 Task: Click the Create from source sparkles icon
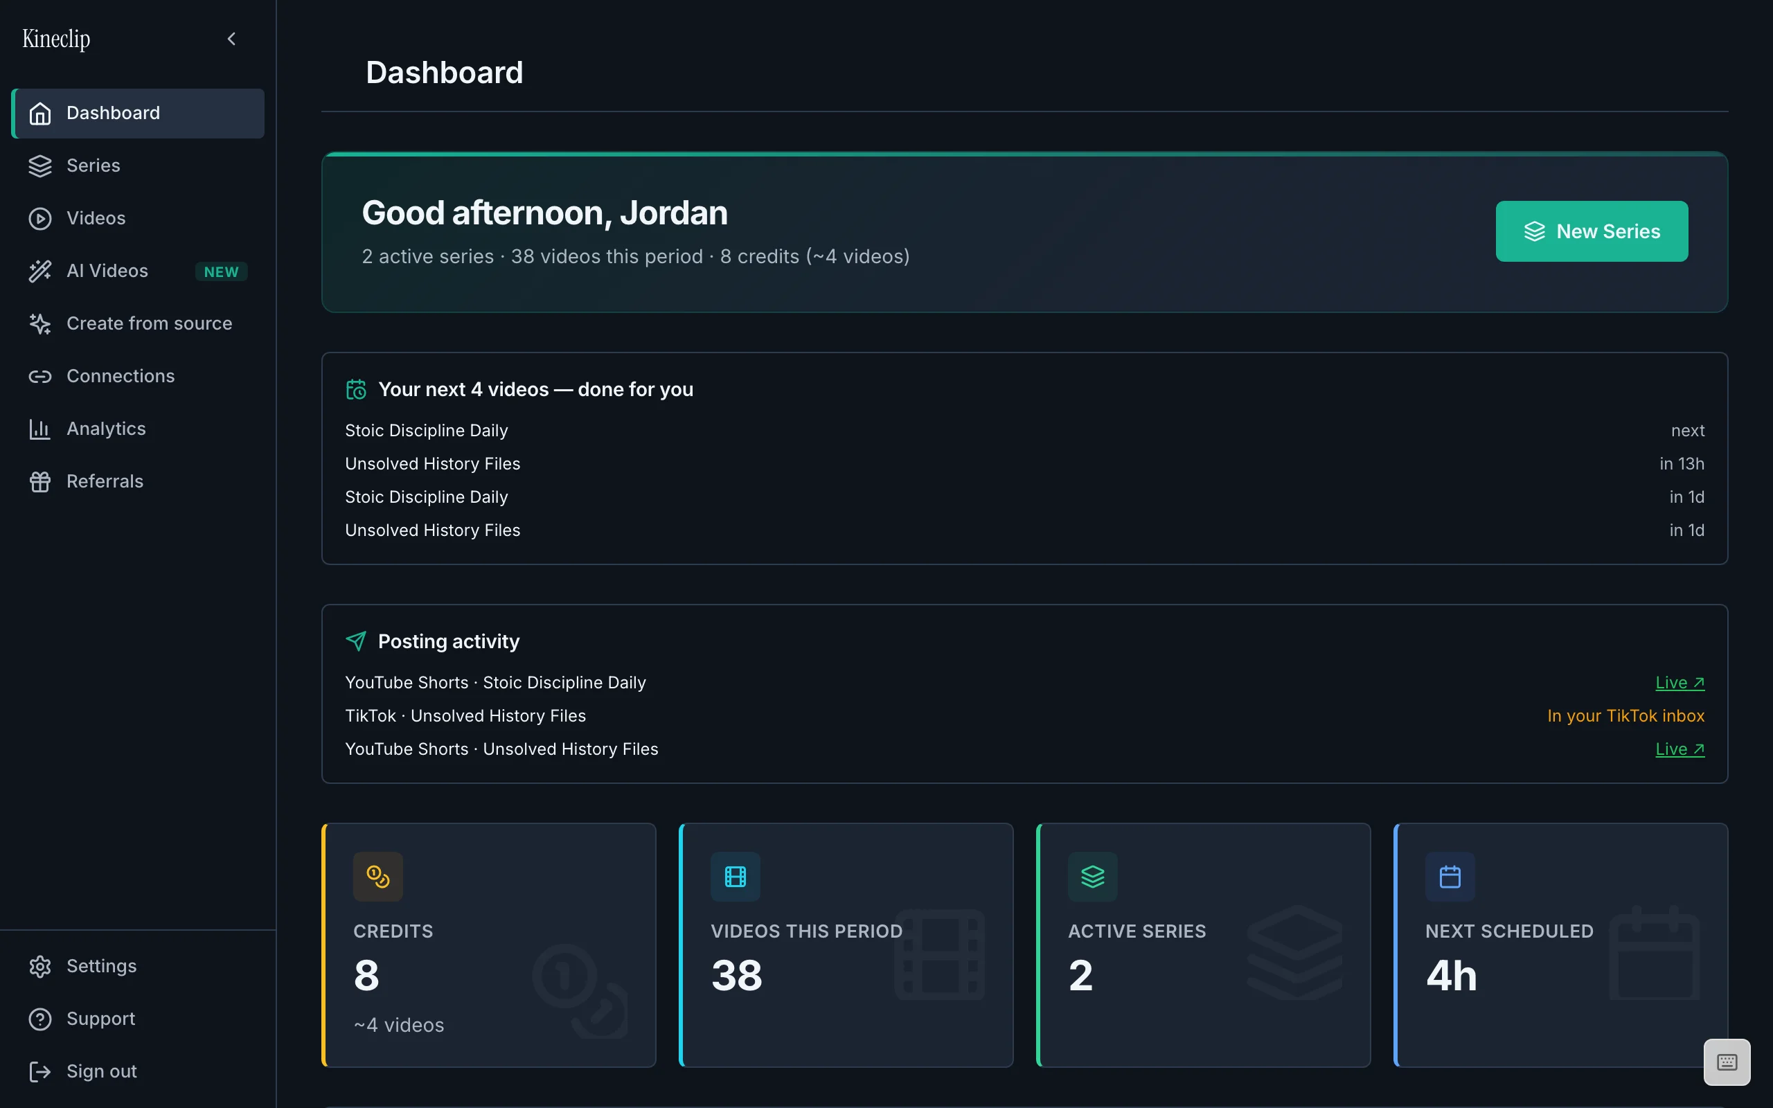pos(40,324)
